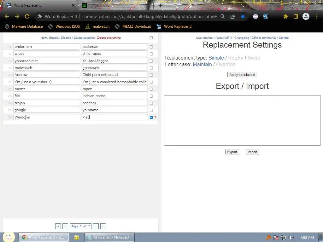Close the Word Replacer II tab

73,5
